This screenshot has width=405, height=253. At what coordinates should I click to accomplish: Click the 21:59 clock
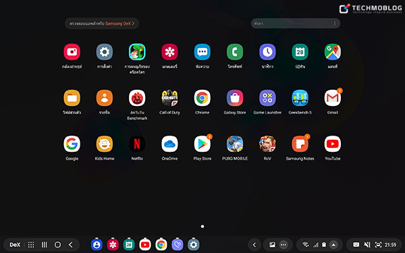coord(390,245)
